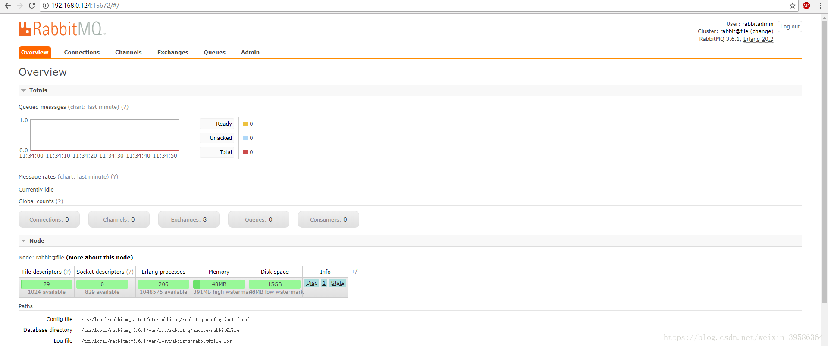Open help (?) for Message rates
The width and height of the screenshot is (828, 346).
tap(114, 177)
